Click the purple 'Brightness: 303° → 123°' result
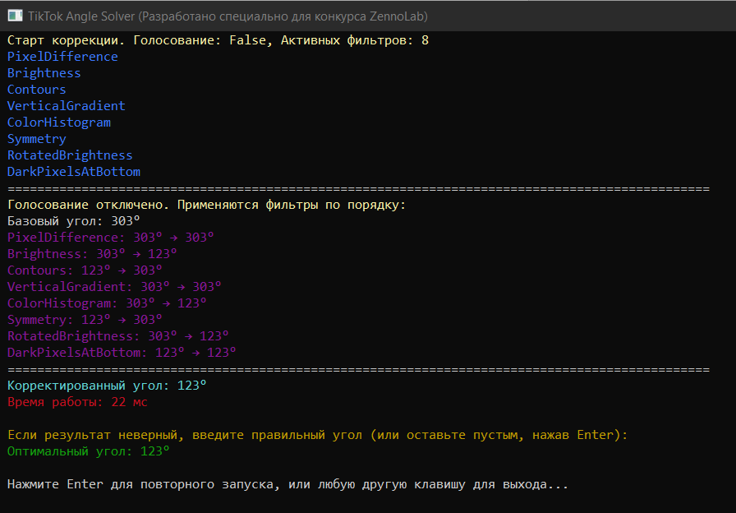736x513 pixels. pyautogui.click(x=92, y=254)
